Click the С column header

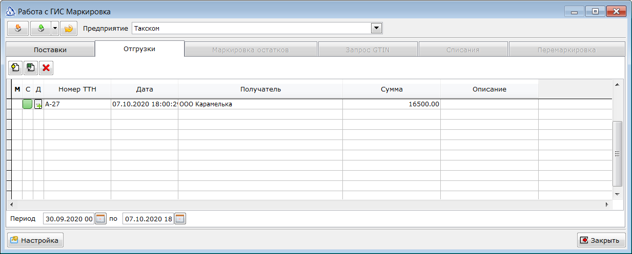click(x=28, y=89)
